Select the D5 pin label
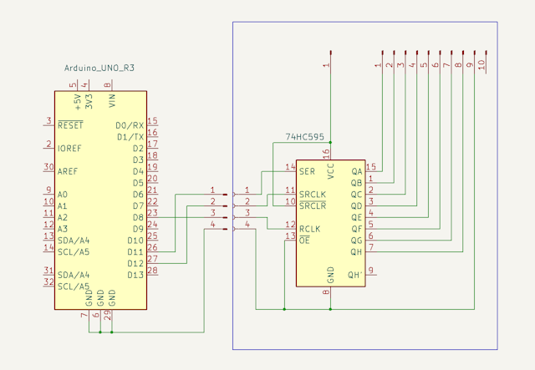 tap(138, 183)
